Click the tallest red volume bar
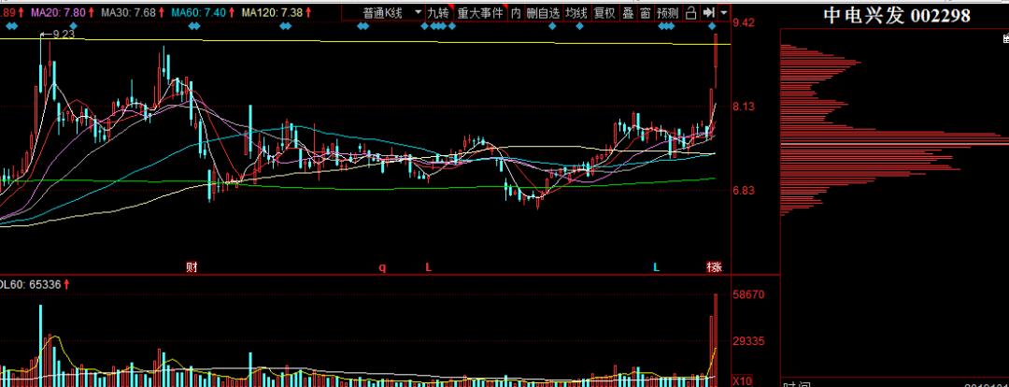Image resolution: width=1009 pixels, height=387 pixels. [716, 340]
